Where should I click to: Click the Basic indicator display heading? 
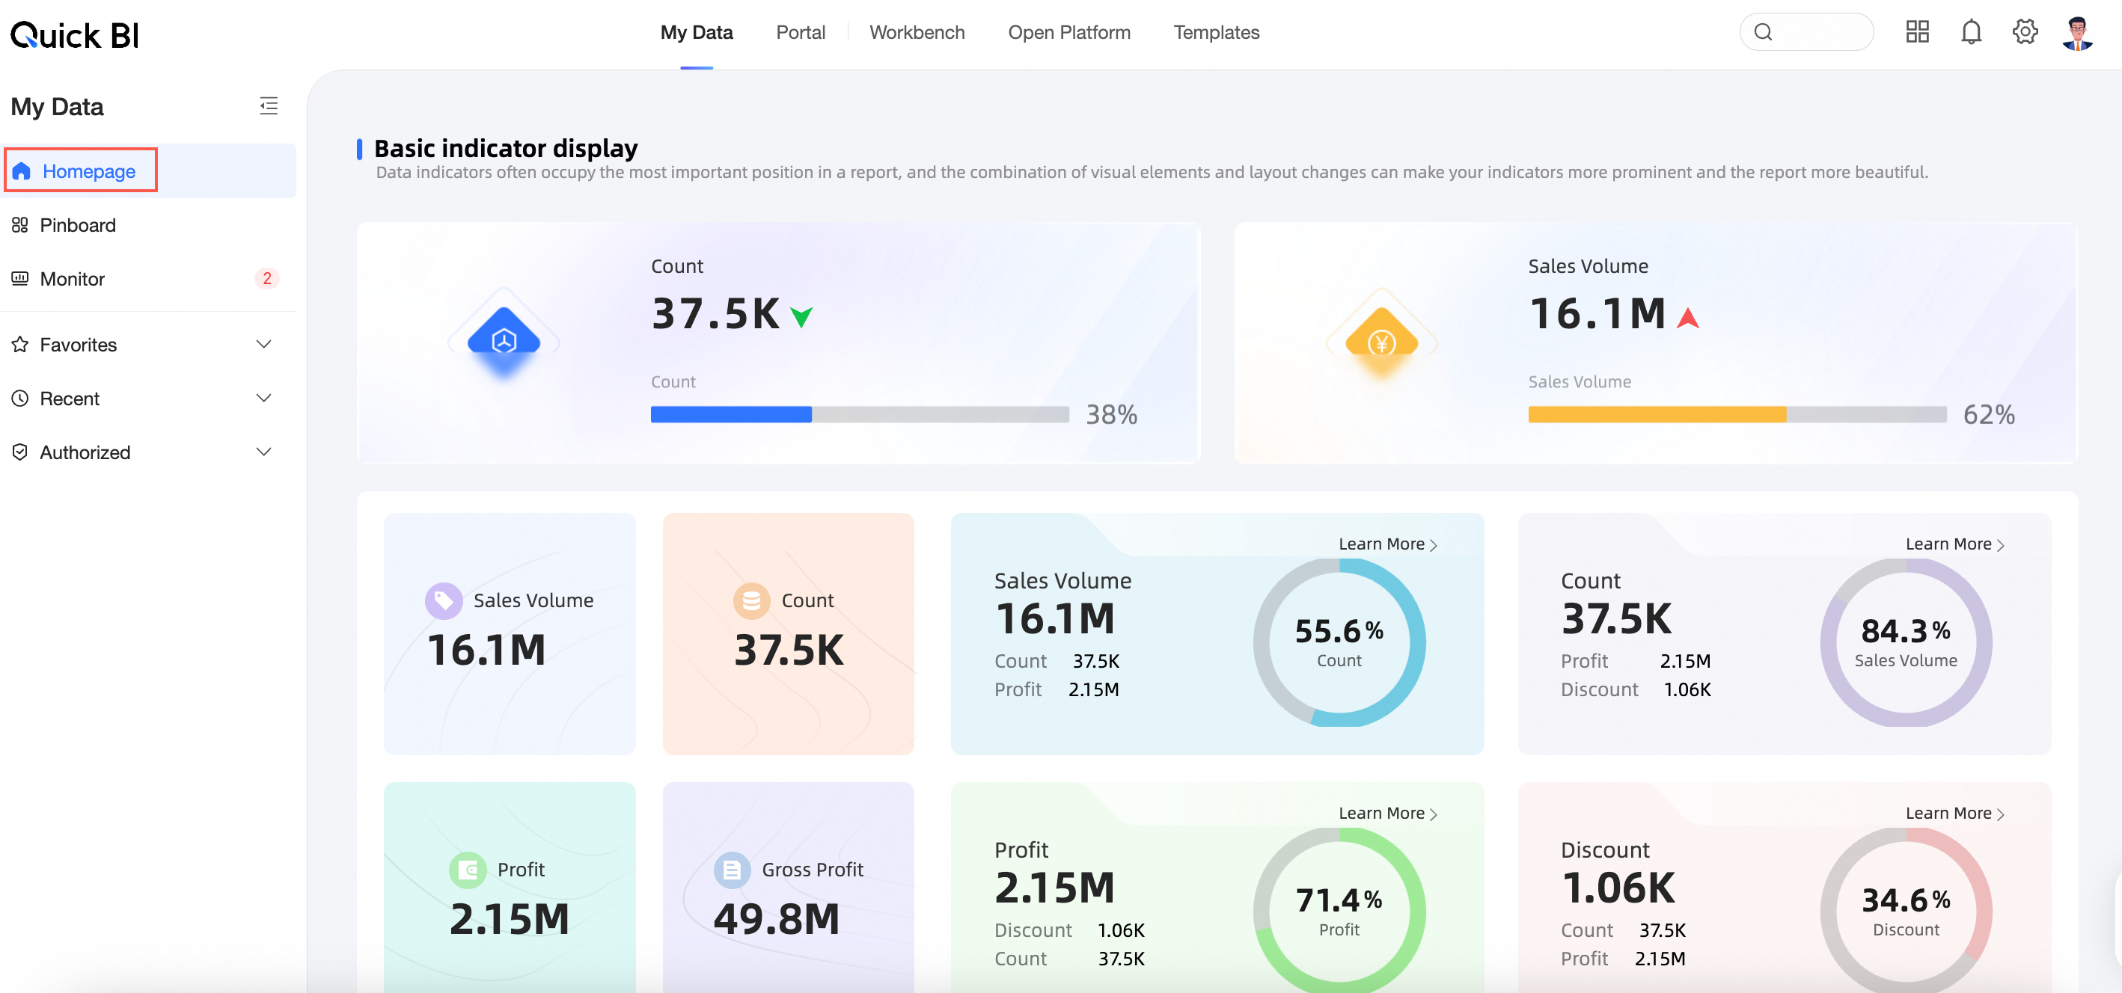click(x=506, y=148)
